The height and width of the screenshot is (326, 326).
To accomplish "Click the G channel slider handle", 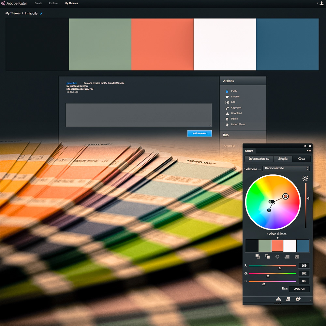I will (x=268, y=276).
